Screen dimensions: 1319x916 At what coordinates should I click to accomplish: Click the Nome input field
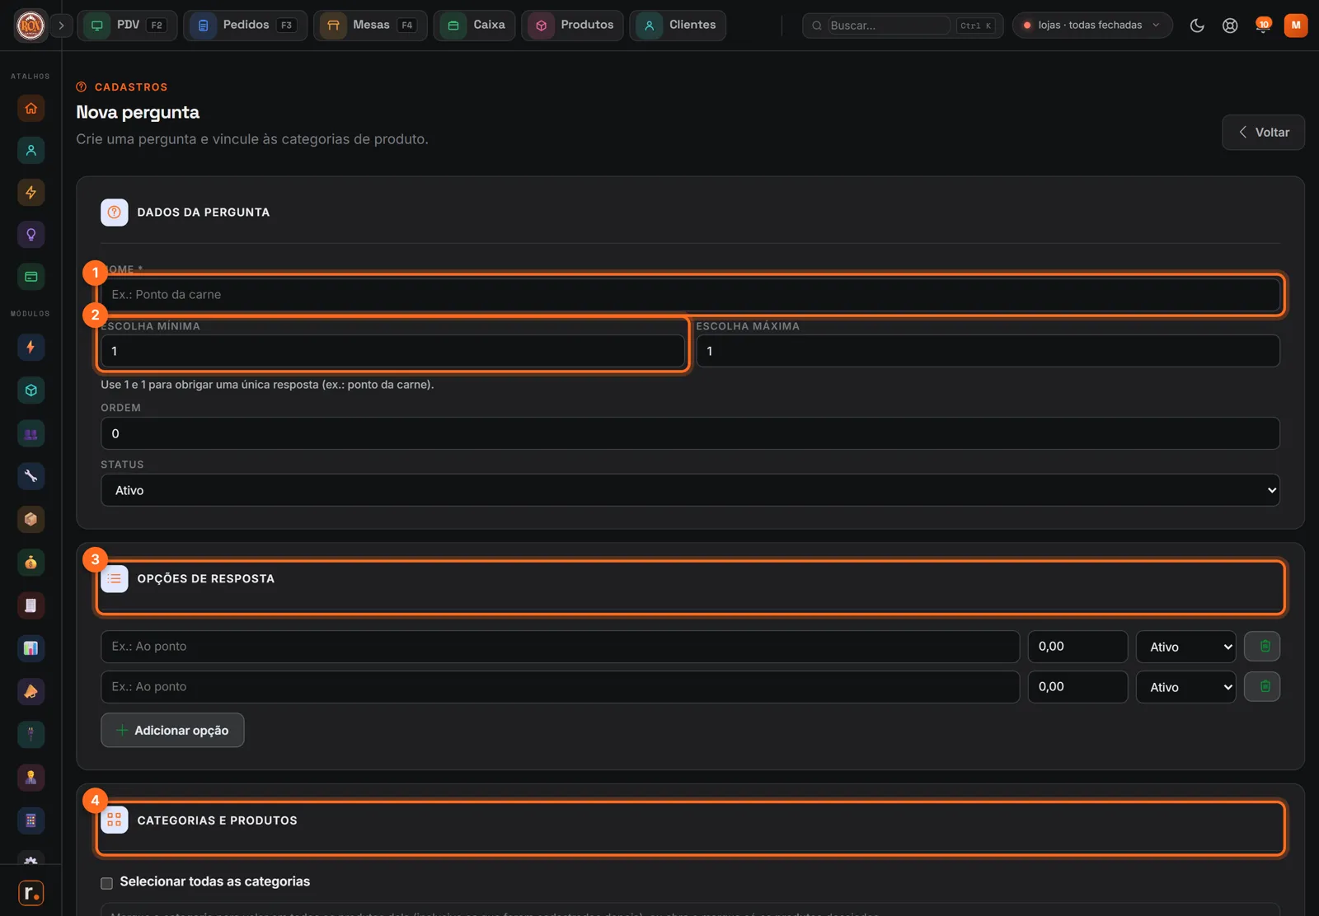click(690, 295)
